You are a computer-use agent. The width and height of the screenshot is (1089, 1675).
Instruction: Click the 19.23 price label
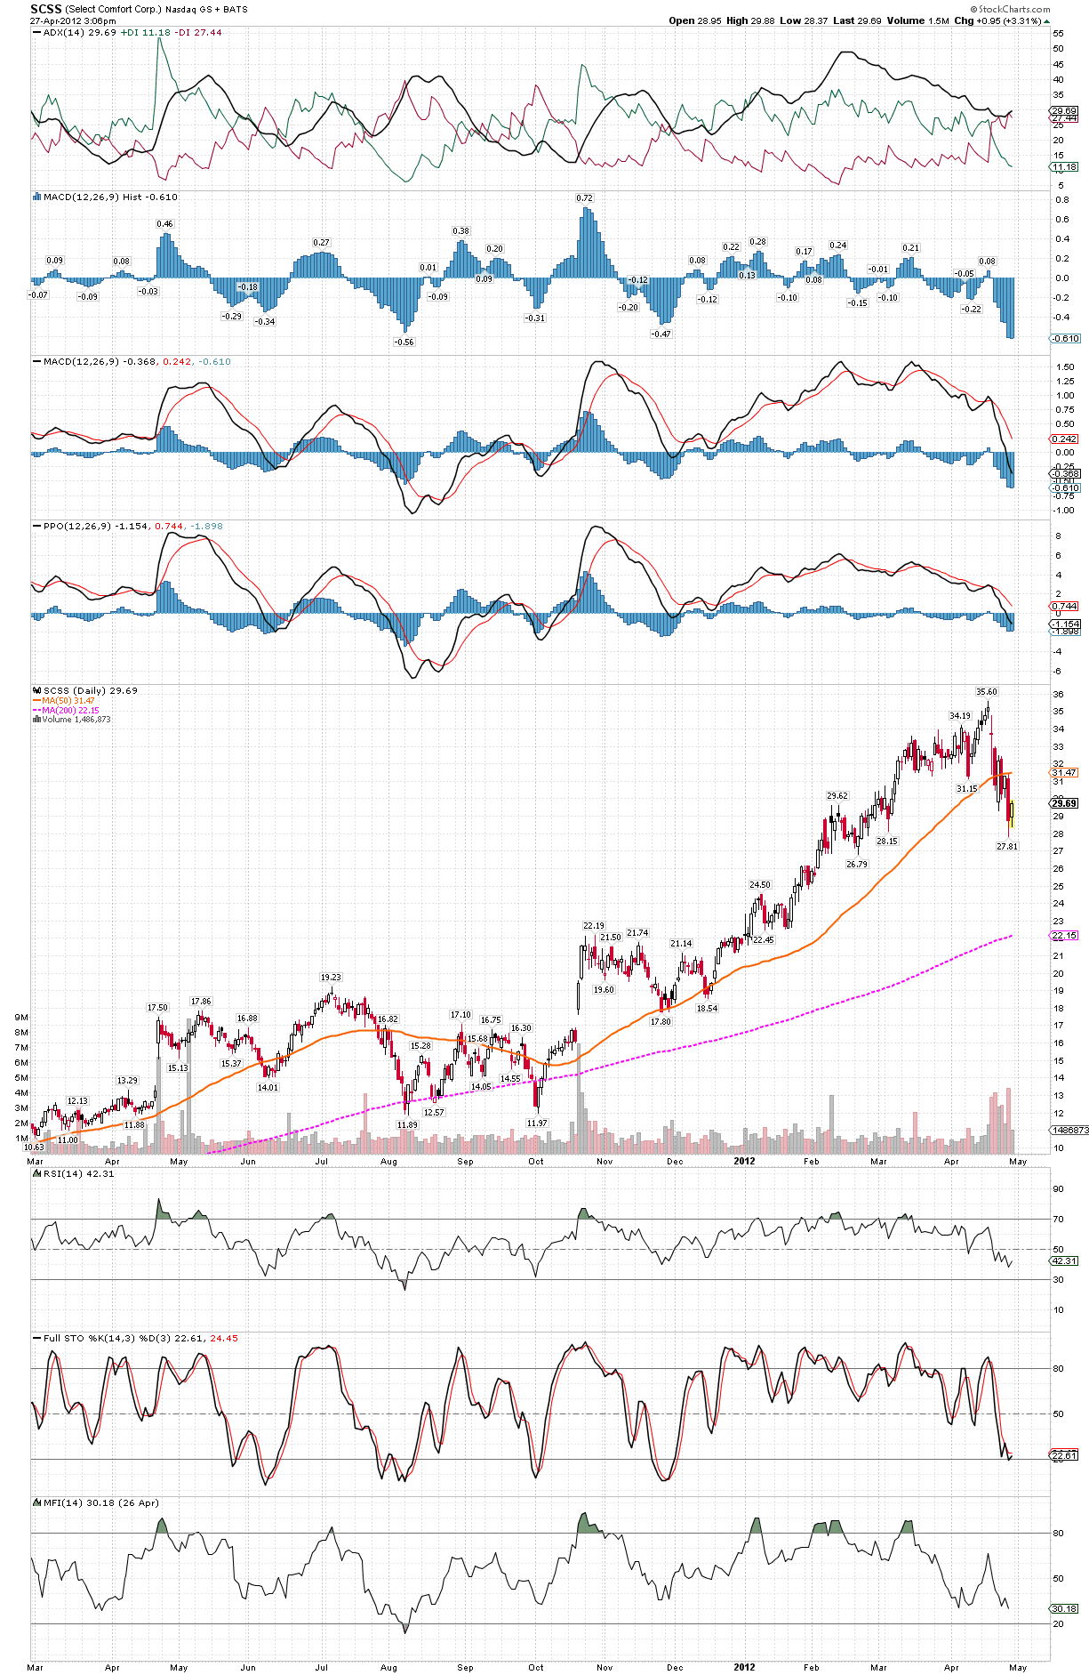tap(331, 978)
